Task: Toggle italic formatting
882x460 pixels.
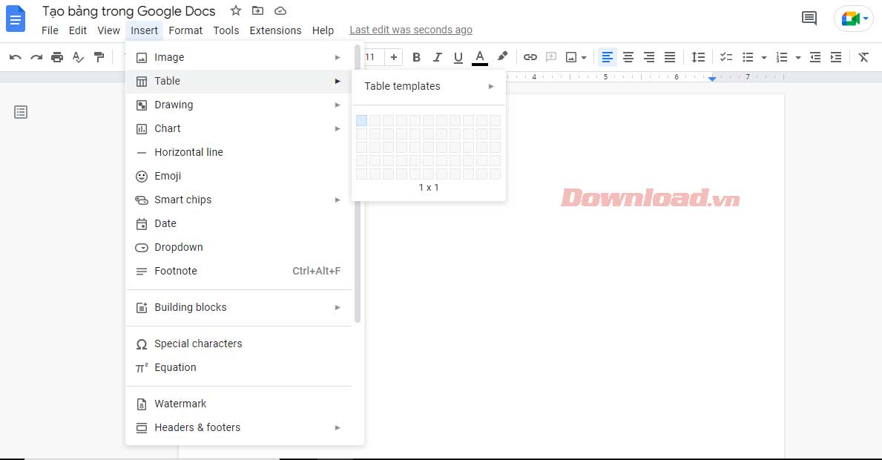Action: pyautogui.click(x=438, y=56)
